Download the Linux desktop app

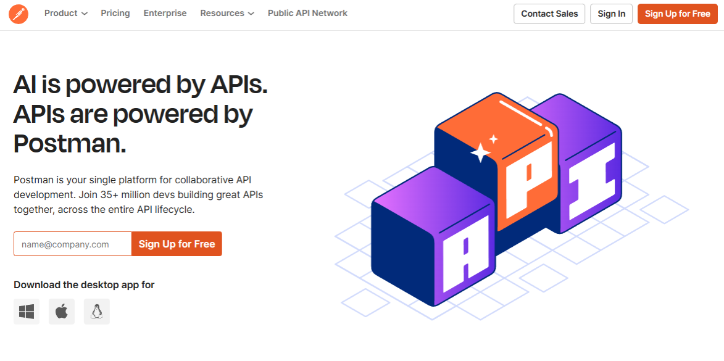click(96, 312)
